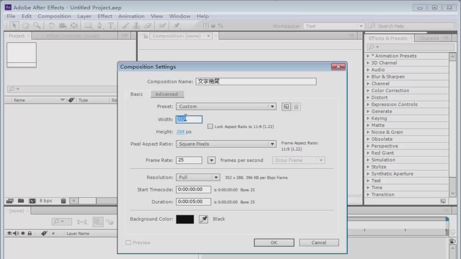Image resolution: width=461 pixels, height=259 pixels.
Task: Expand the Color Correction effects category
Action: click(x=368, y=91)
